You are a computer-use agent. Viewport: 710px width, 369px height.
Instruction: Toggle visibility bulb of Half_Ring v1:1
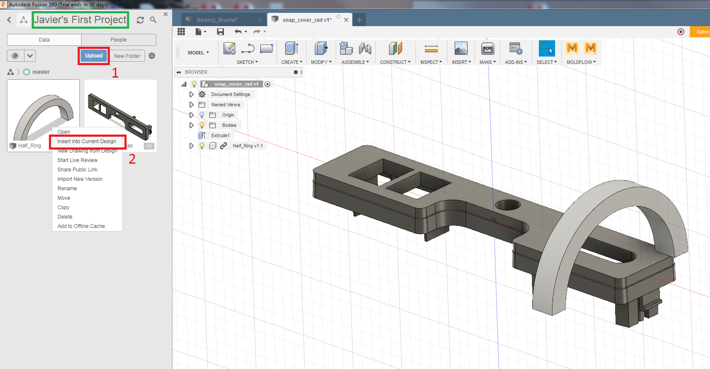[202, 146]
